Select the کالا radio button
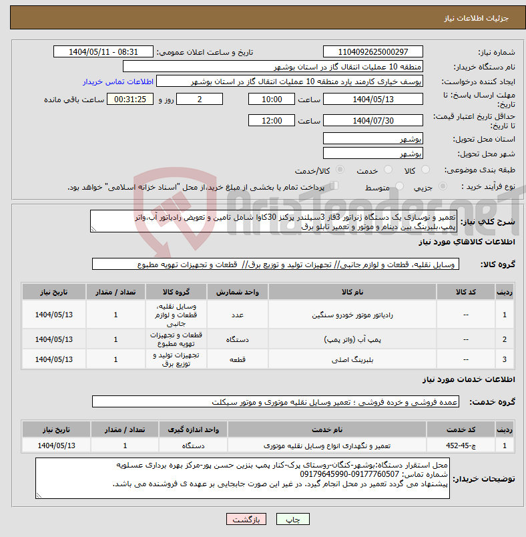This screenshot has height=537, width=526. pos(425,170)
